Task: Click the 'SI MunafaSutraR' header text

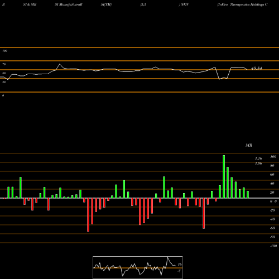Action: pos(69,4)
